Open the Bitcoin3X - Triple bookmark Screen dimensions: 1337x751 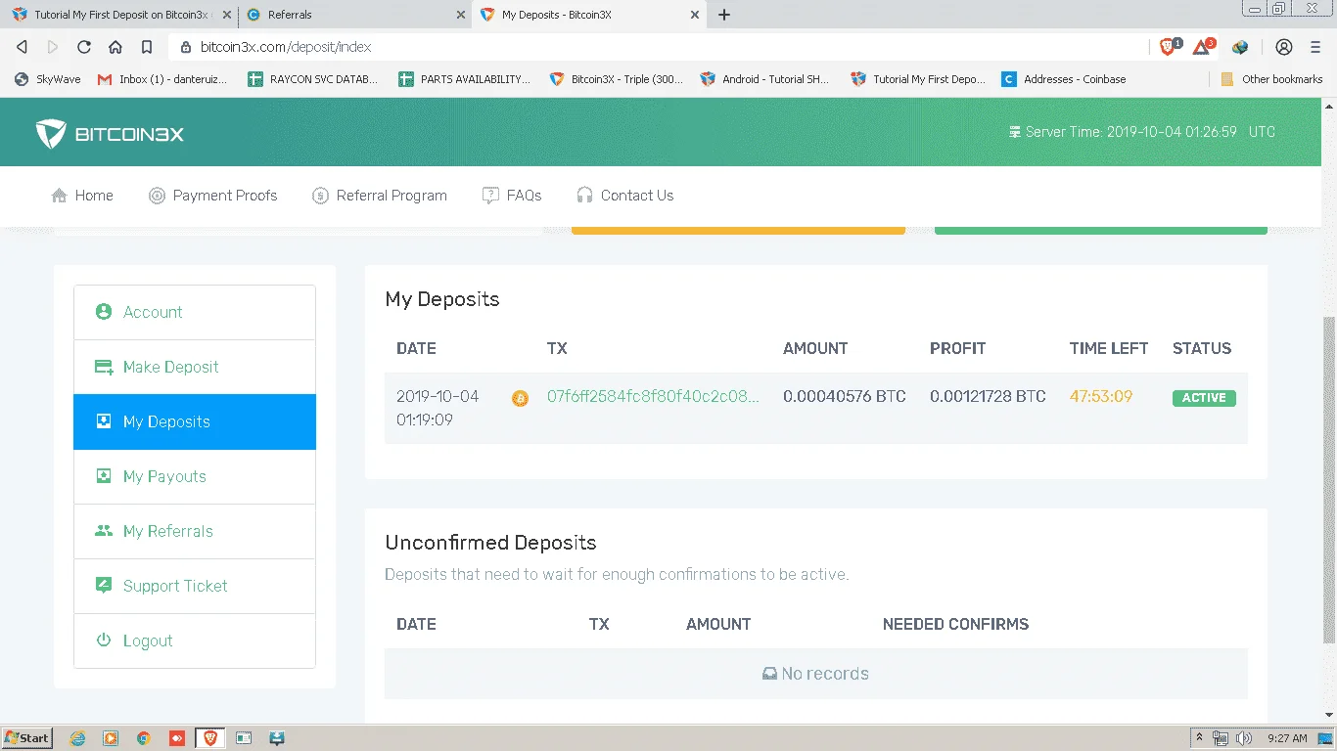617,79
